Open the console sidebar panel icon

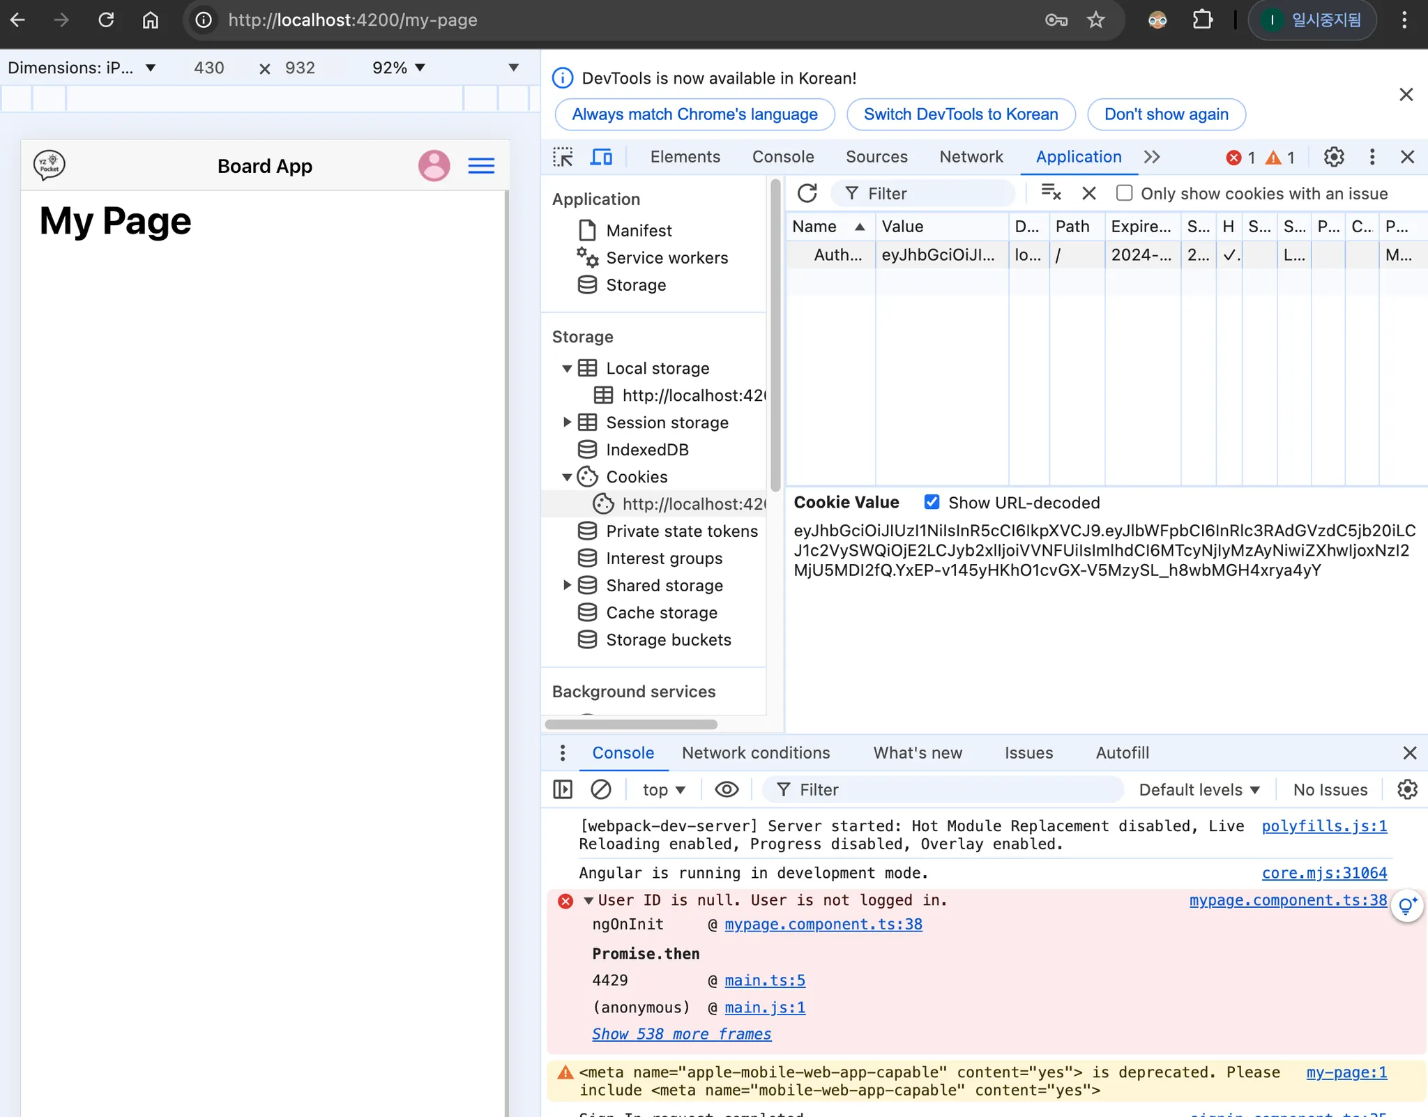(x=563, y=789)
